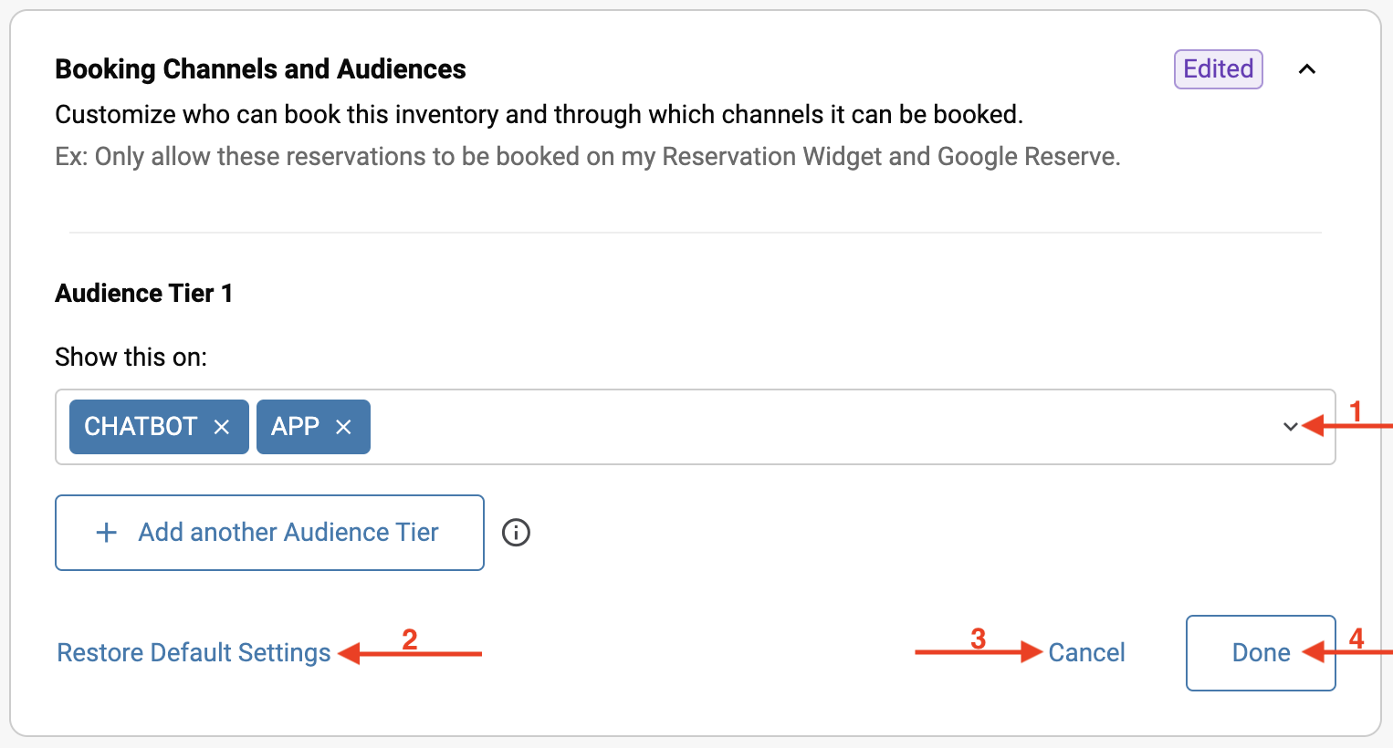Select the CHATBOT chip label
The width and height of the screenshot is (1393, 748).
(x=141, y=427)
